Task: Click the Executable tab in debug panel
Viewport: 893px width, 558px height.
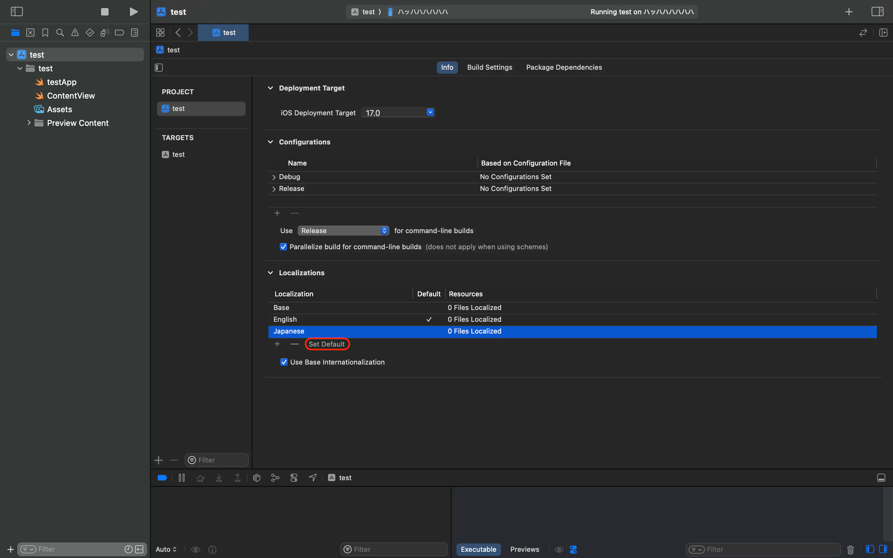Action: point(478,549)
